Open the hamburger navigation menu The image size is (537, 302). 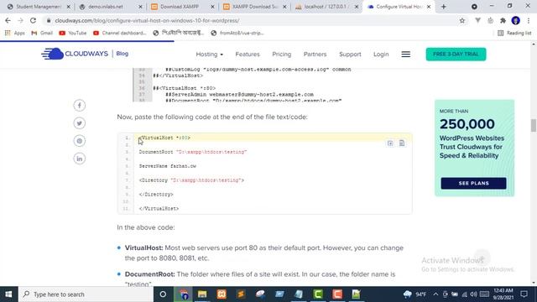click(406, 54)
